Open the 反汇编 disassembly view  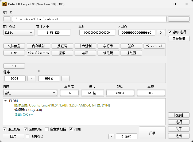point(62,46)
